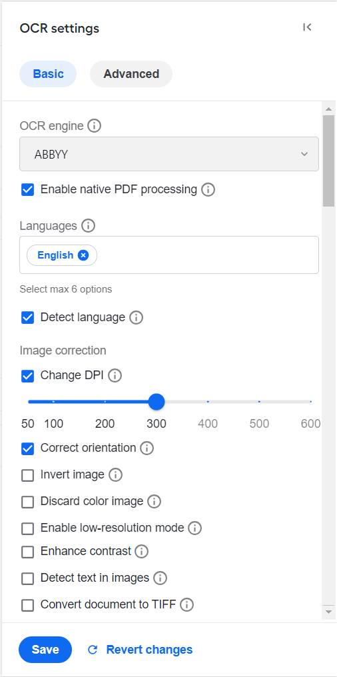
Task: Click scrollbar up arrow in settings list
Action: click(x=328, y=109)
